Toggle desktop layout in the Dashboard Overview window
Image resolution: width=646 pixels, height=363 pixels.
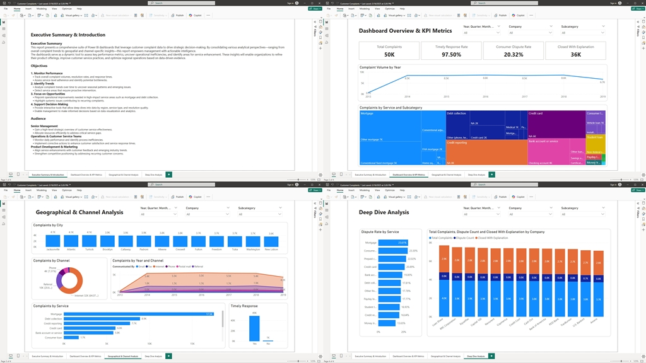pyautogui.click(x=335, y=174)
